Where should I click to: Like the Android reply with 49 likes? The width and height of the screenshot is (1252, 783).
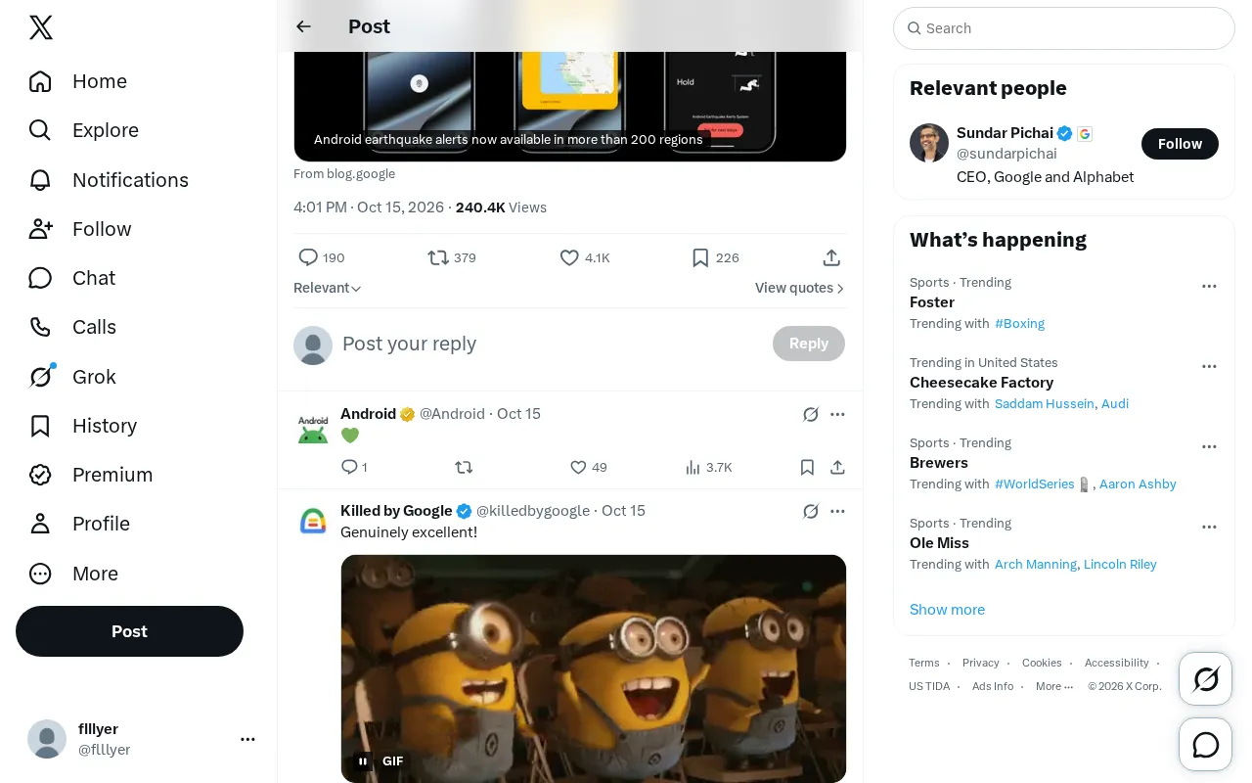578,468
